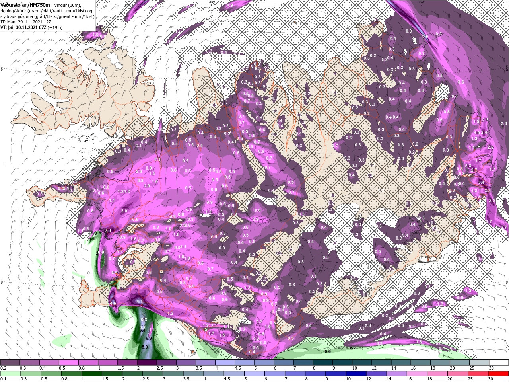Screen dimensions: 509x382
Task: Select upper legend swatch labeled 16
Action: pyautogui.click(x=420, y=363)
